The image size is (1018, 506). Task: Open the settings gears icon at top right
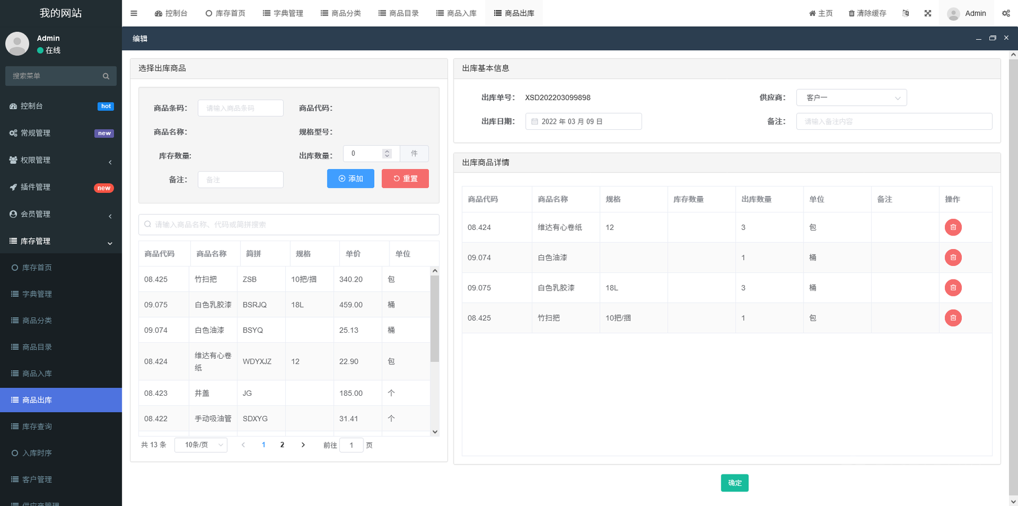(1006, 13)
